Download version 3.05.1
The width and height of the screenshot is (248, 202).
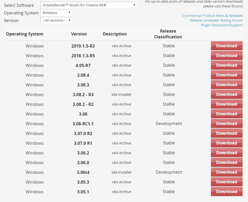(226, 191)
